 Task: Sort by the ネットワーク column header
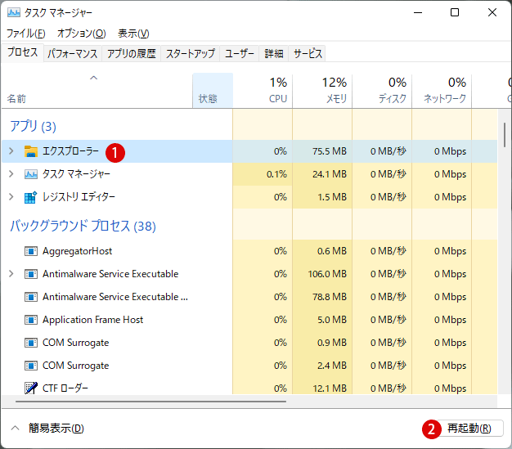pyautogui.click(x=442, y=91)
